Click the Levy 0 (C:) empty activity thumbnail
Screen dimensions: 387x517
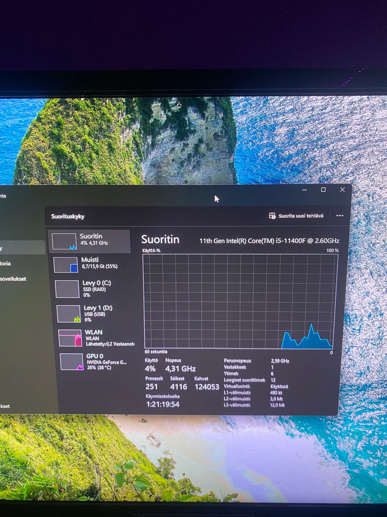click(67, 289)
